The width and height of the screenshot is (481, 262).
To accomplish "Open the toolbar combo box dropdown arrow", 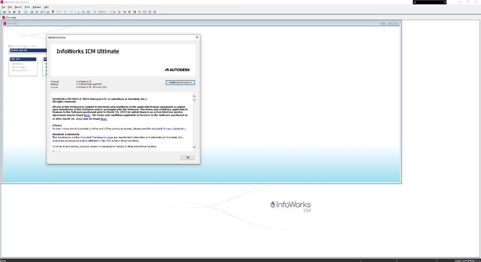I will (108, 12).
